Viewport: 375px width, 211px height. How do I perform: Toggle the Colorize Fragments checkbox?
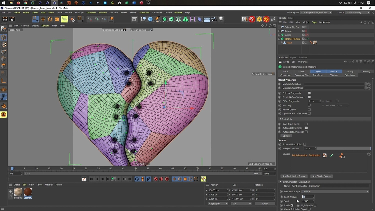coord(309,93)
